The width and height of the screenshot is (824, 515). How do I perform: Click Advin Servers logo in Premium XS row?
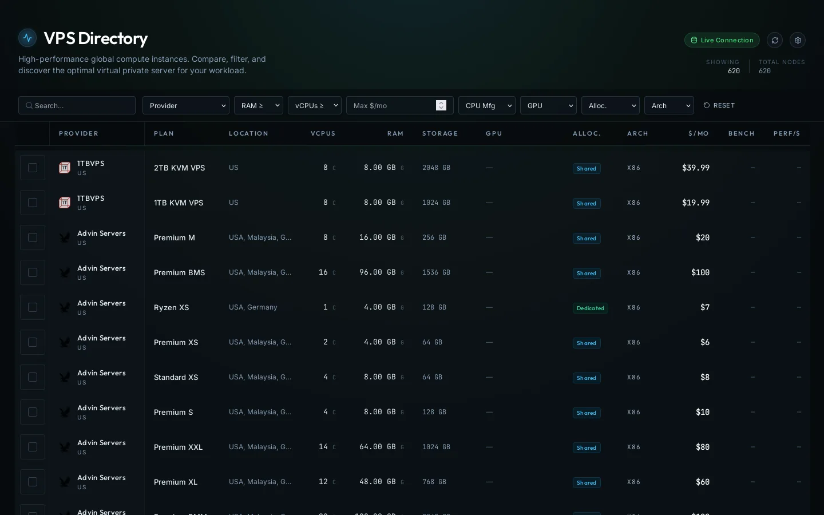[65, 342]
